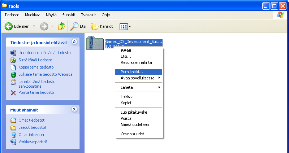Click Julkaise tämä tiedosto Webissä link
Image resolution: width=289 pixels, height=153 pixels.
coord(46,75)
